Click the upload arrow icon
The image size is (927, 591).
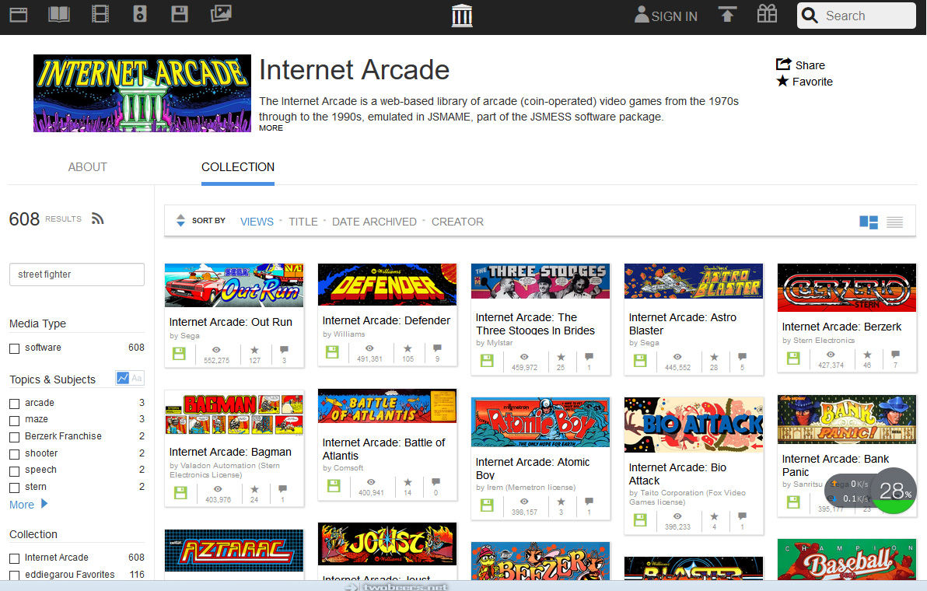point(727,14)
